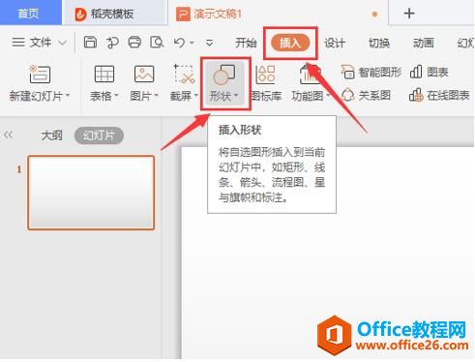This screenshot has height=362, width=475.
Task: Insert a 智能图形 smart graphic
Action: click(371, 72)
